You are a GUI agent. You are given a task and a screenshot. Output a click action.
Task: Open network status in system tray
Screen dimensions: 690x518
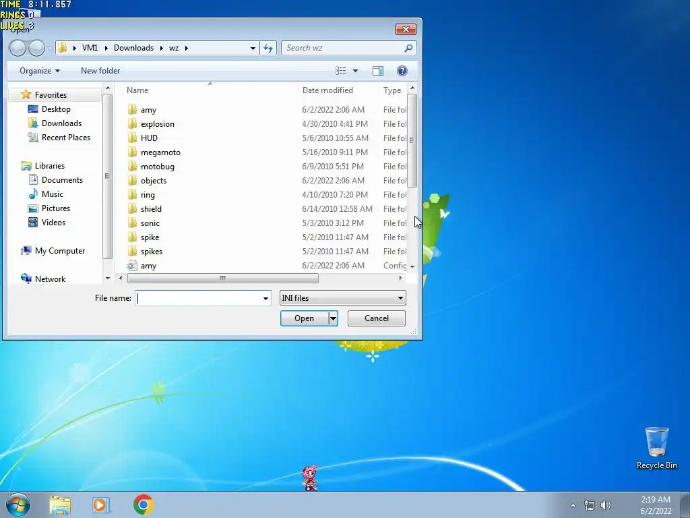[x=589, y=505]
